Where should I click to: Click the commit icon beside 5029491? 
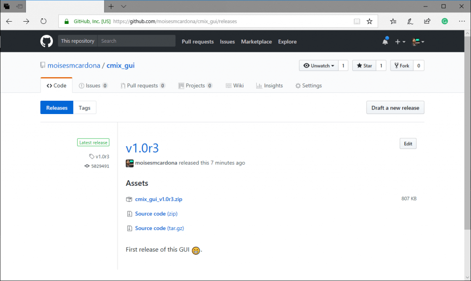[87, 166]
